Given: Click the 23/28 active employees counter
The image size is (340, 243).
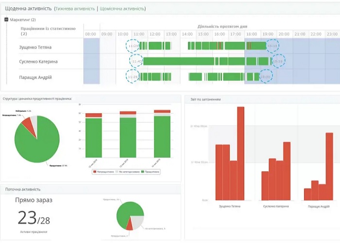Looking at the screenshot, I should coord(34,218).
